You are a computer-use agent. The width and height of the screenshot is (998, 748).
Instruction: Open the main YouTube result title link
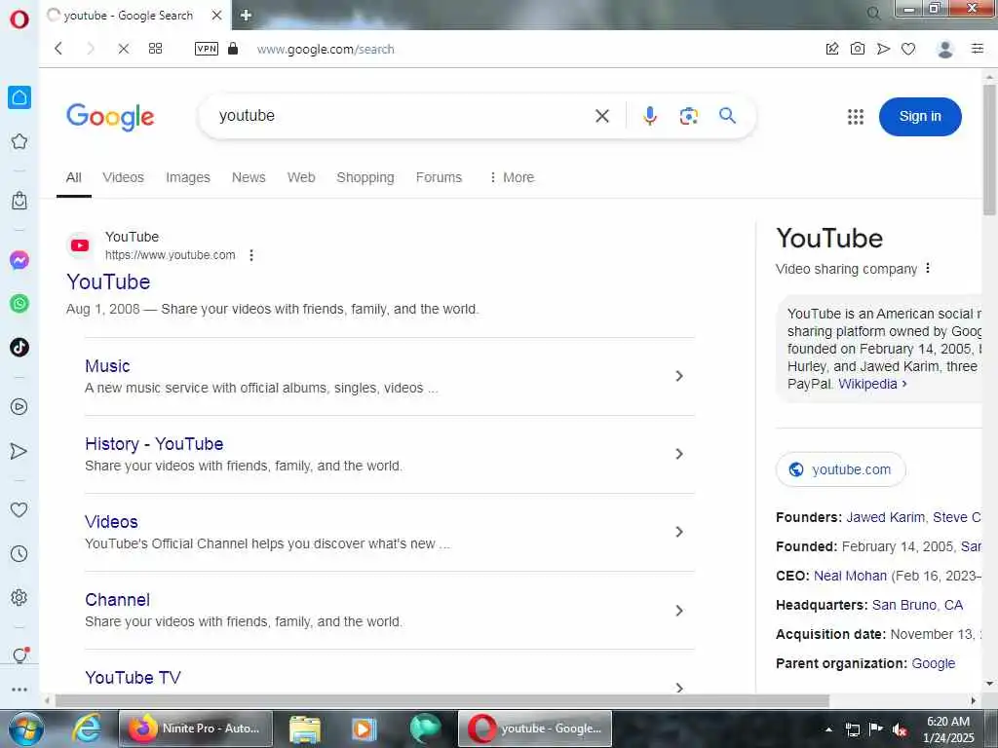[x=108, y=281]
